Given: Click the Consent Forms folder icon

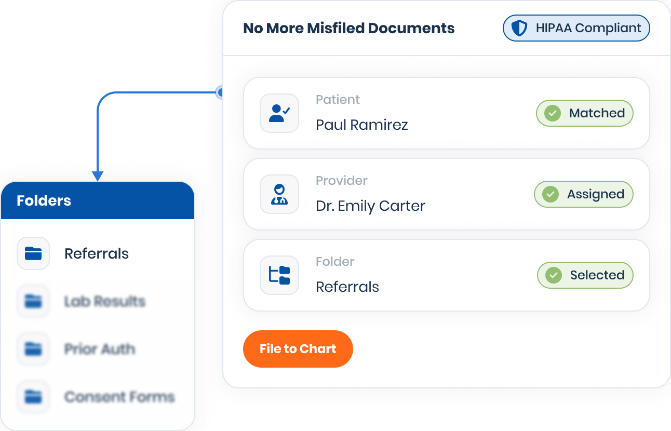Looking at the screenshot, I should (33, 397).
